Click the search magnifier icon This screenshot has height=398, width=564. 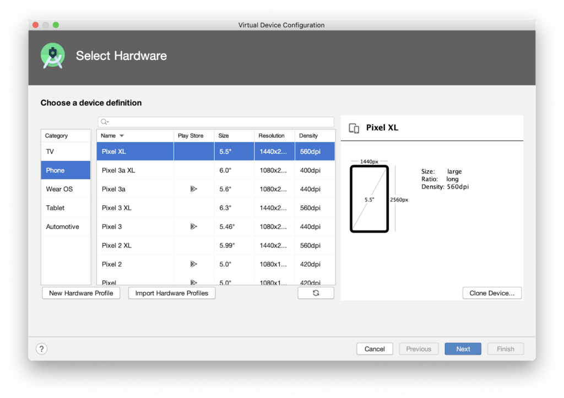(x=104, y=122)
